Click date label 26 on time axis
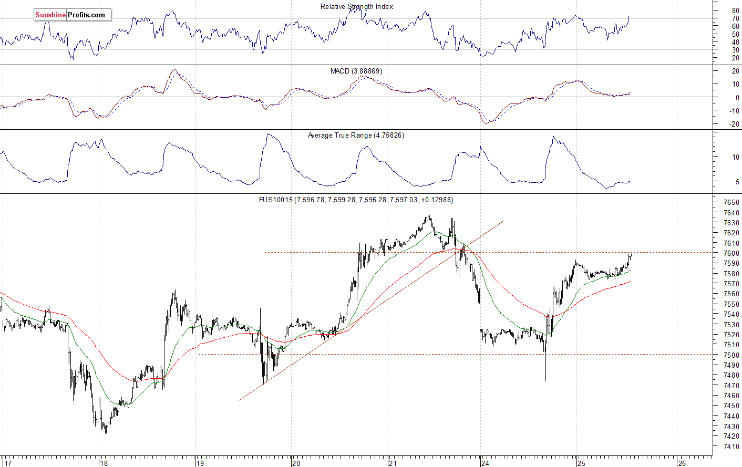The height and width of the screenshot is (467, 742). [682, 463]
